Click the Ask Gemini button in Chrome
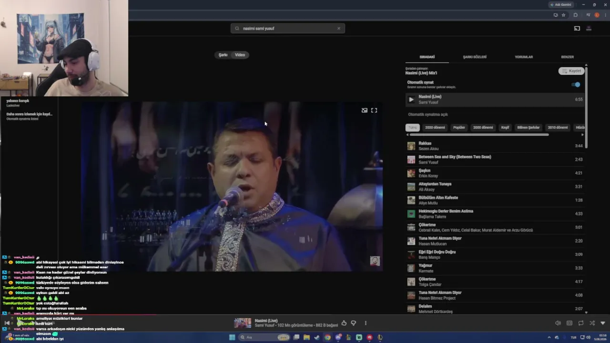The height and width of the screenshot is (343, 610). 560,5
